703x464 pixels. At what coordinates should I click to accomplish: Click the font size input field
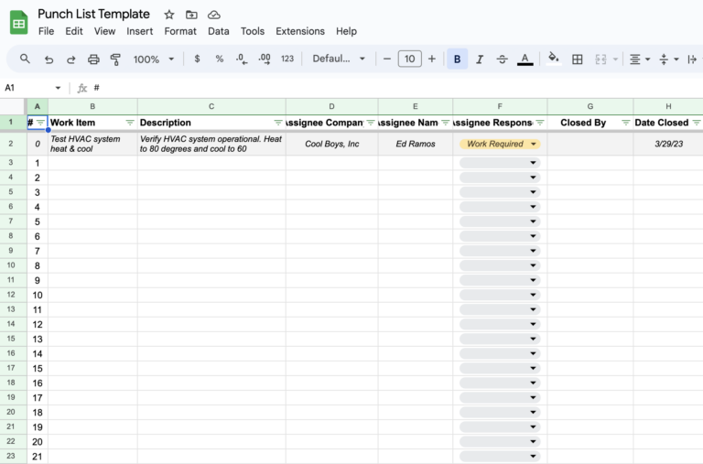click(409, 59)
